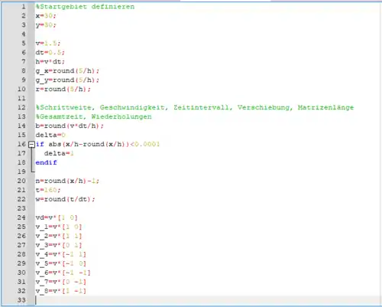The width and height of the screenshot is (382, 307).
Task: Click the g_x=round(5/h) statement
Action: (67, 71)
